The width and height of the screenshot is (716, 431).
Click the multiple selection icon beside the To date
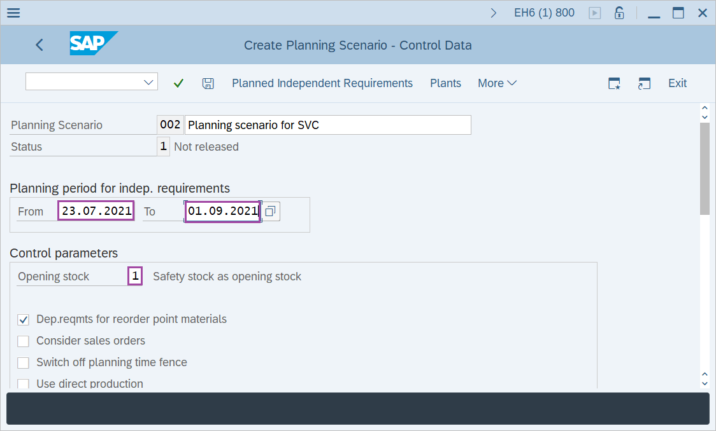(270, 211)
